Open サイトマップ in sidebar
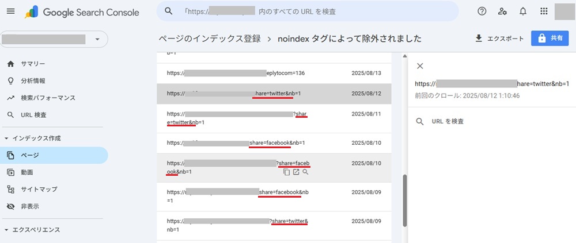The width and height of the screenshot is (576, 243). click(39, 189)
